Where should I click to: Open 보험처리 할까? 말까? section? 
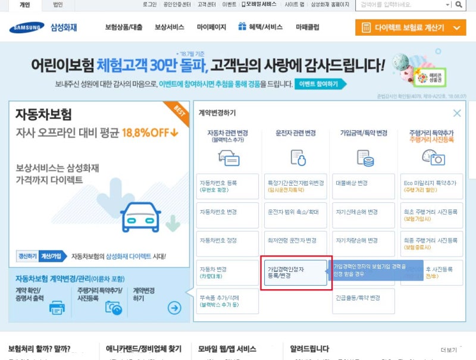(x=39, y=349)
